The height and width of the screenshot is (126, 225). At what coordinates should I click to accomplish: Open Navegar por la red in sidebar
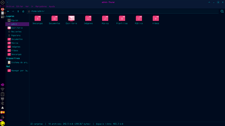click(x=17, y=70)
